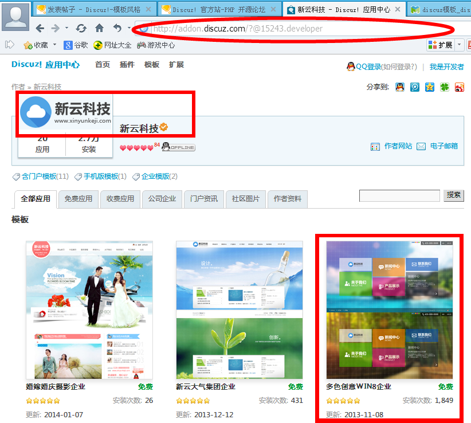Image resolution: width=471 pixels, height=423 pixels.
Task: Click the template search input box
Action: pyautogui.click(x=399, y=195)
